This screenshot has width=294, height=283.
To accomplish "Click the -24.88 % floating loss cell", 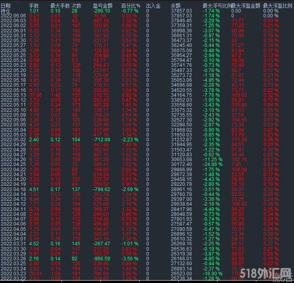I will (213, 164).
